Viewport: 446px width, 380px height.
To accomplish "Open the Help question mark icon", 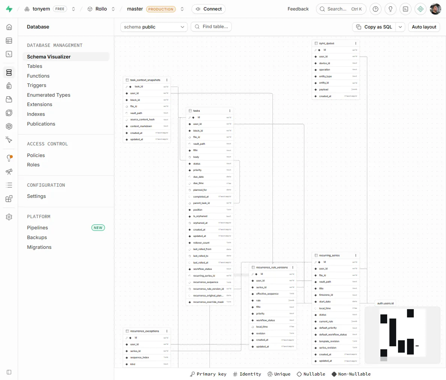I will click(376, 9).
